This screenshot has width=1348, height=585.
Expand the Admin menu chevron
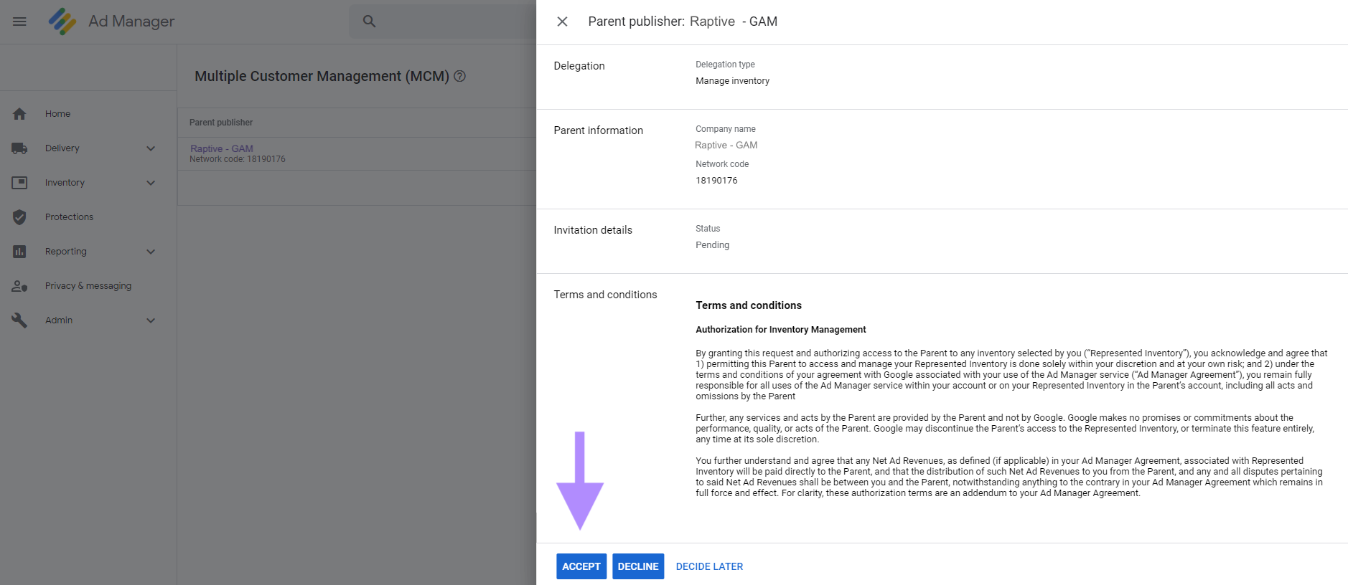pyautogui.click(x=151, y=320)
